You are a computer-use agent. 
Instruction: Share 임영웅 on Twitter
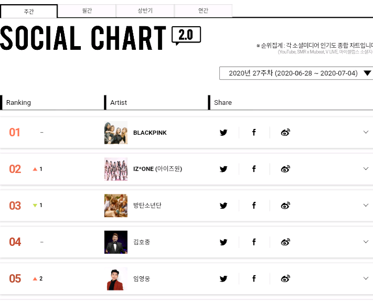223,278
